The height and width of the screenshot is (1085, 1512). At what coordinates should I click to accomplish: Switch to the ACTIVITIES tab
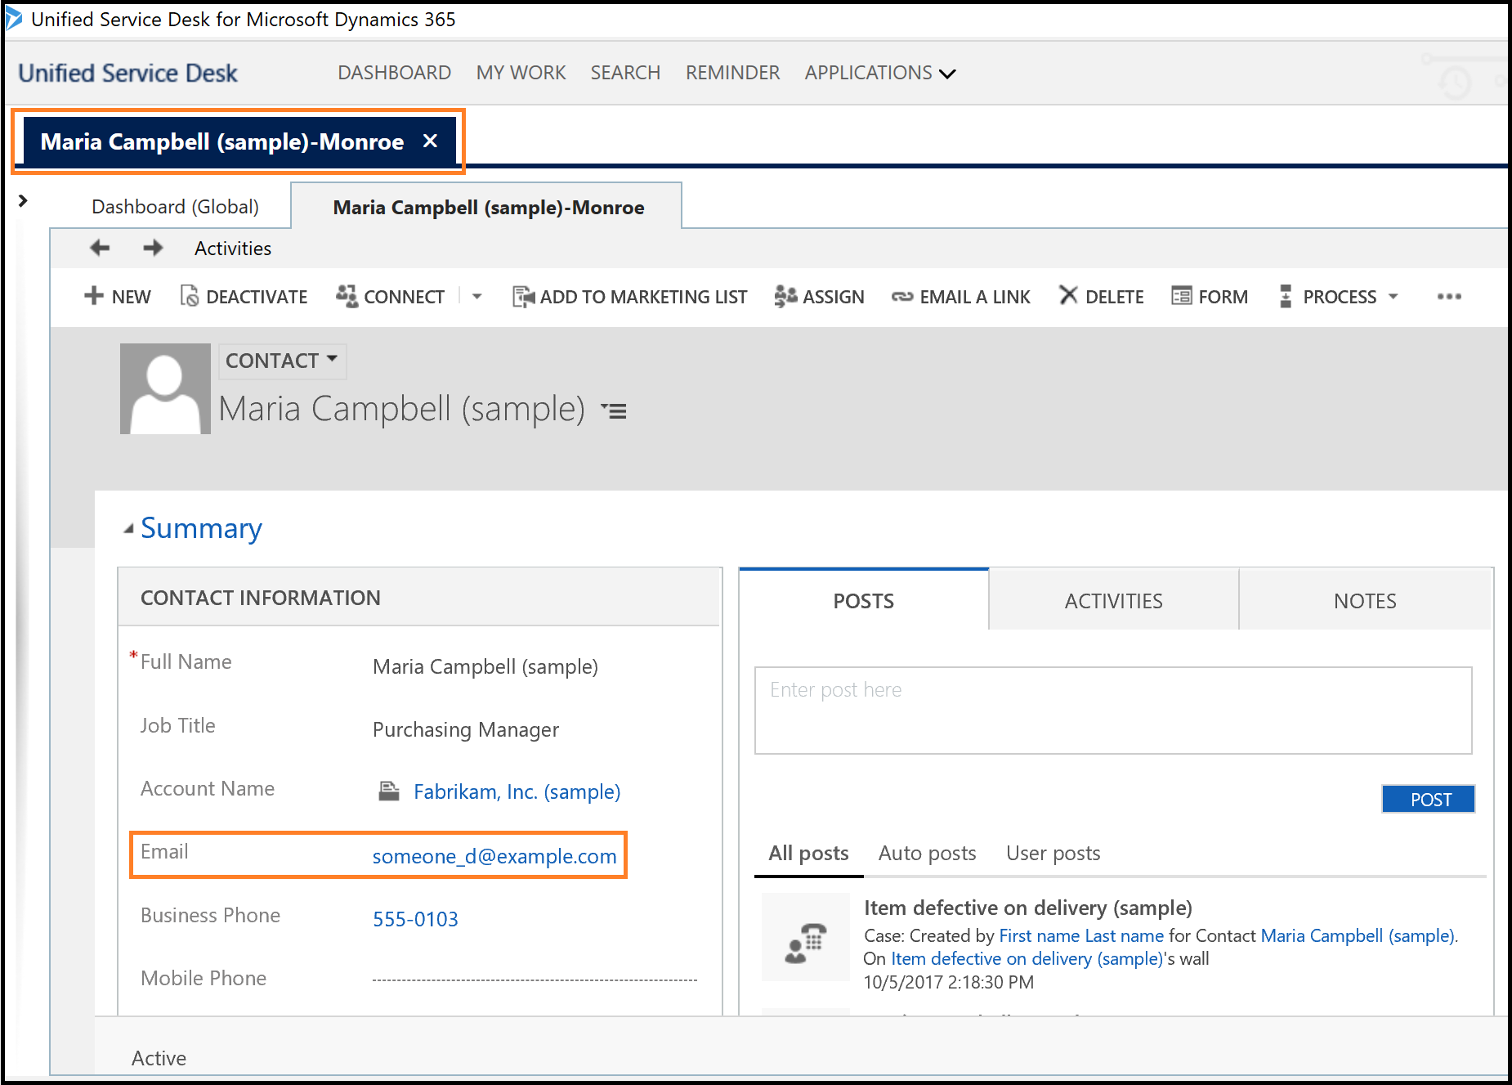pyautogui.click(x=1112, y=600)
